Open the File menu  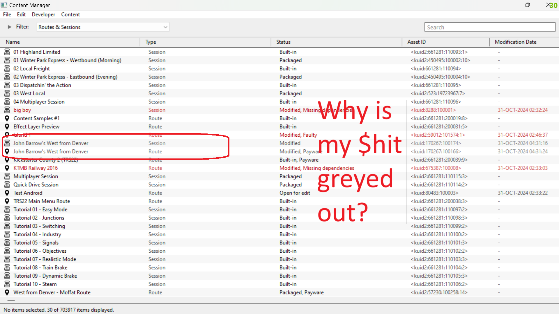(7, 15)
